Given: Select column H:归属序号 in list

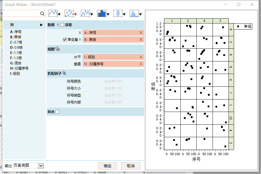Looking at the screenshot, I should 19,68.
